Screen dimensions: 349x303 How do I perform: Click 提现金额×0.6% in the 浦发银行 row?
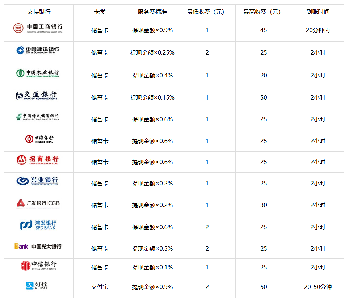pos(152,227)
